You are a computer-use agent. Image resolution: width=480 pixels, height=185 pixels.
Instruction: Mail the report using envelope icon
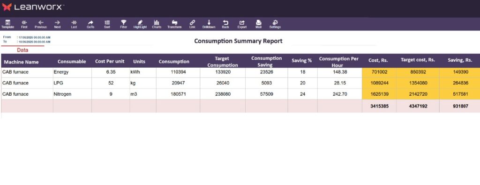[x=259, y=24]
